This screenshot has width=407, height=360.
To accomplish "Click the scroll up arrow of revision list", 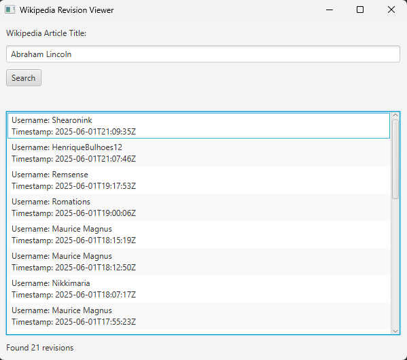I will [395, 115].
